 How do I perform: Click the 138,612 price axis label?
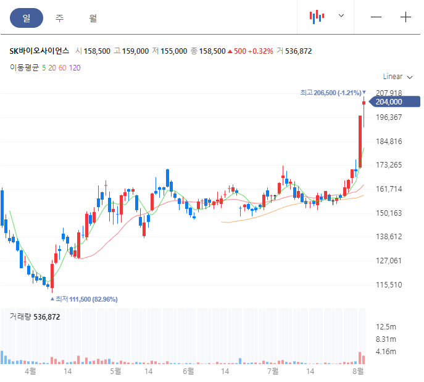pos(389,237)
